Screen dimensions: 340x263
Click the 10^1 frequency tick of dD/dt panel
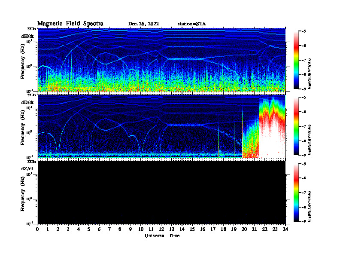29,107
